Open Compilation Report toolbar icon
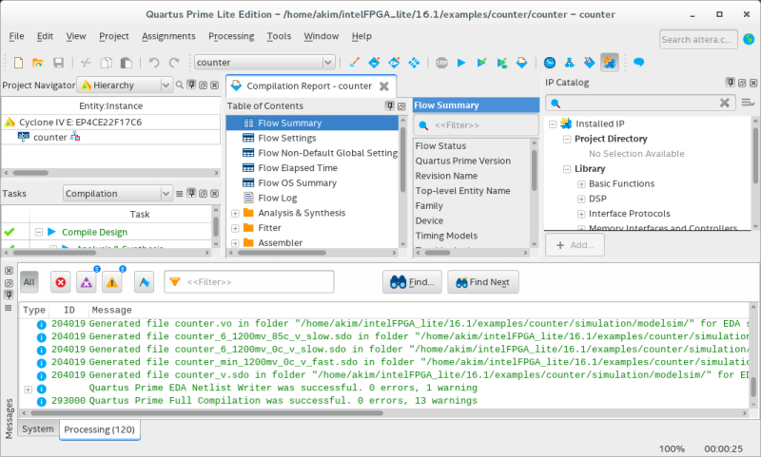The height and width of the screenshot is (457, 761). [521, 63]
